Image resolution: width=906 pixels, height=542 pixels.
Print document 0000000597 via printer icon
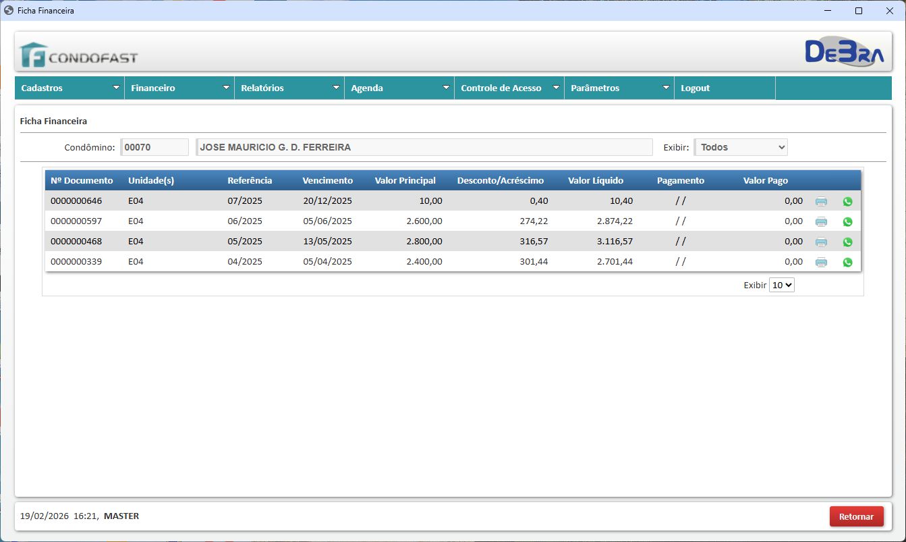pyautogui.click(x=821, y=221)
